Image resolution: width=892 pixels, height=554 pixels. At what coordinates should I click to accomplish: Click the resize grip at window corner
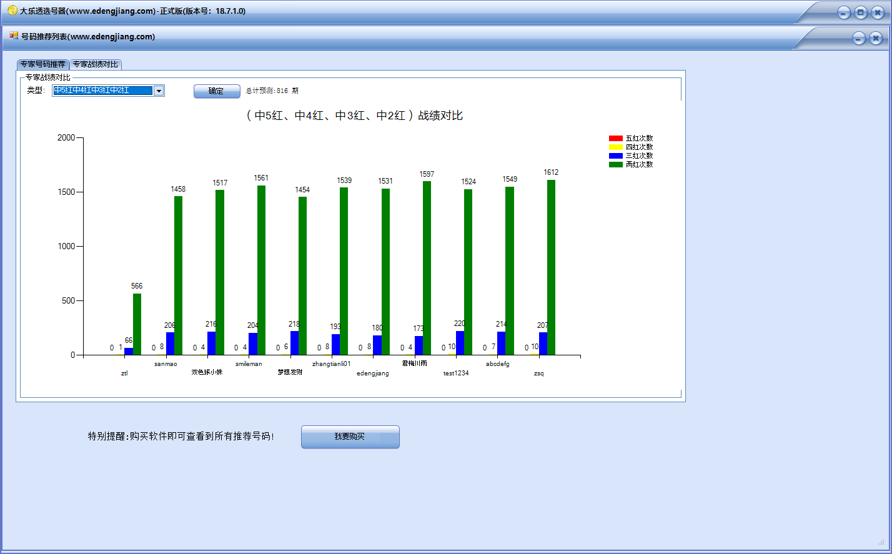coord(881,542)
